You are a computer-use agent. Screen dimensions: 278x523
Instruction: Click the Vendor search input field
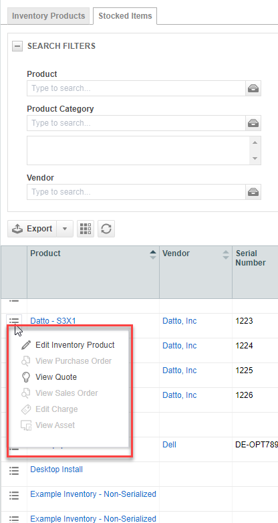(136, 192)
